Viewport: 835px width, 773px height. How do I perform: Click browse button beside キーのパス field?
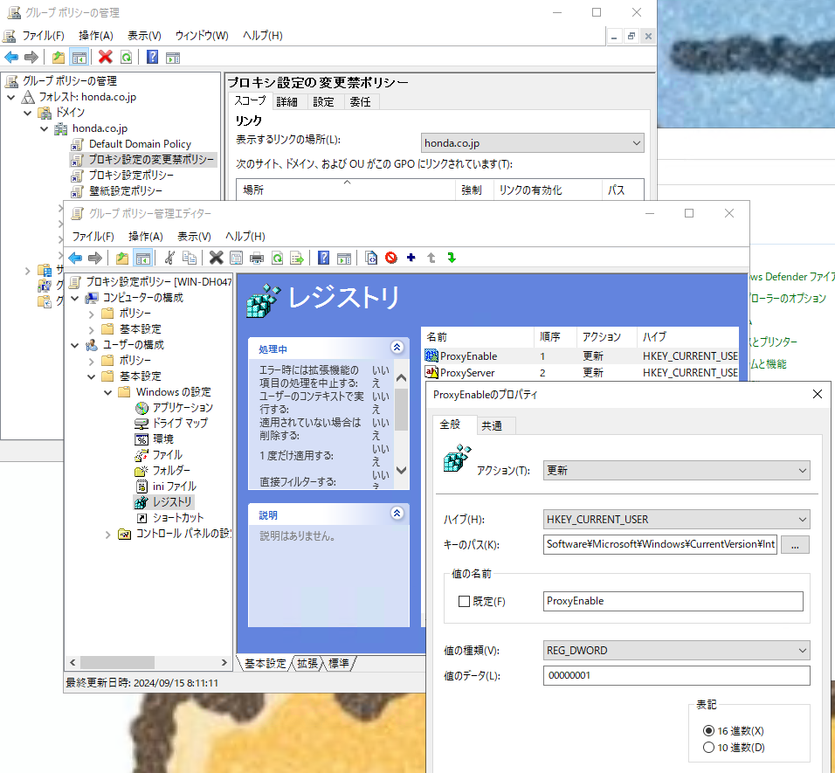click(x=795, y=545)
